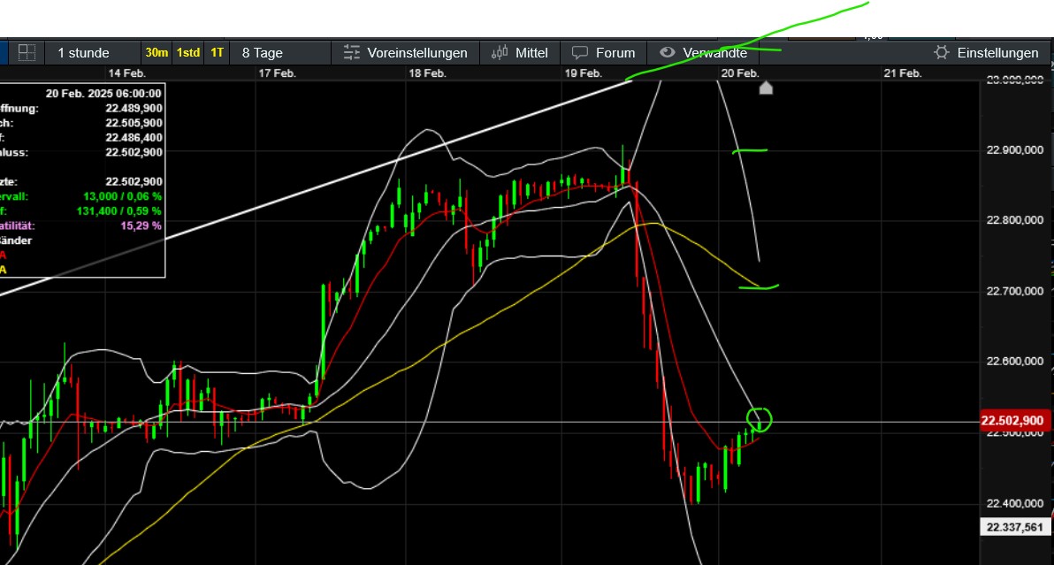The image size is (1054, 565).
Task: Click the Mittel candlestick icon
Action: pos(500,52)
